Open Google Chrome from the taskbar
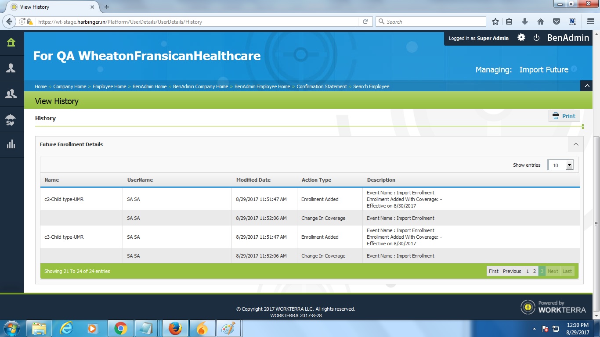600x337 pixels. point(121,328)
